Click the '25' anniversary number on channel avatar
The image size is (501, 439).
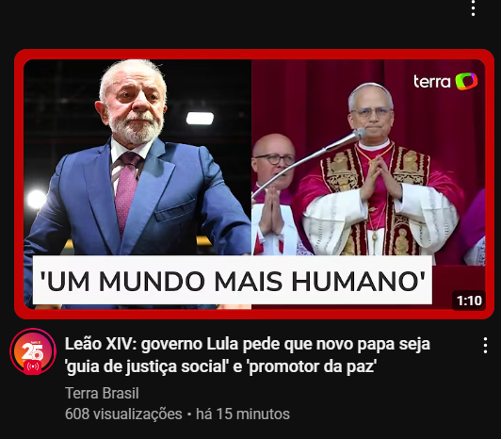pos(32,350)
